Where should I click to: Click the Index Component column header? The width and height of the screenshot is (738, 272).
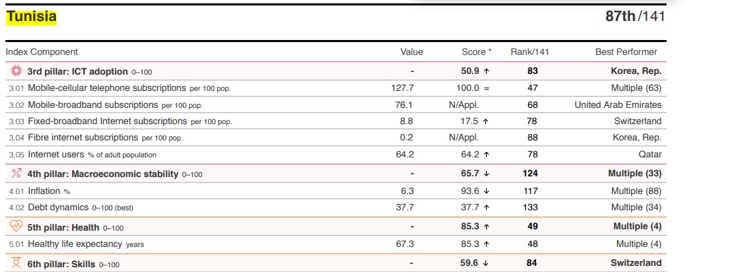[42, 52]
